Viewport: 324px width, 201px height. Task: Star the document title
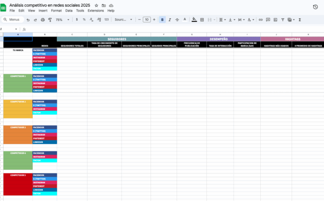[96, 6]
